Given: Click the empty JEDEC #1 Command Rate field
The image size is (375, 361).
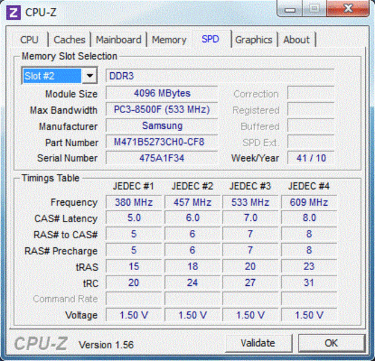Looking at the screenshot, I should (134, 299).
